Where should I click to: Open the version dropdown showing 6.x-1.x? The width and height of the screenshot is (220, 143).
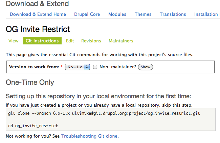point(78,67)
